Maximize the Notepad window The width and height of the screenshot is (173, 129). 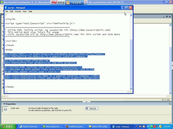127,8
